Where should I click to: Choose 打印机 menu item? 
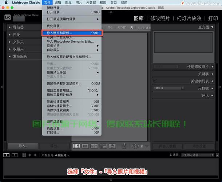(72, 132)
